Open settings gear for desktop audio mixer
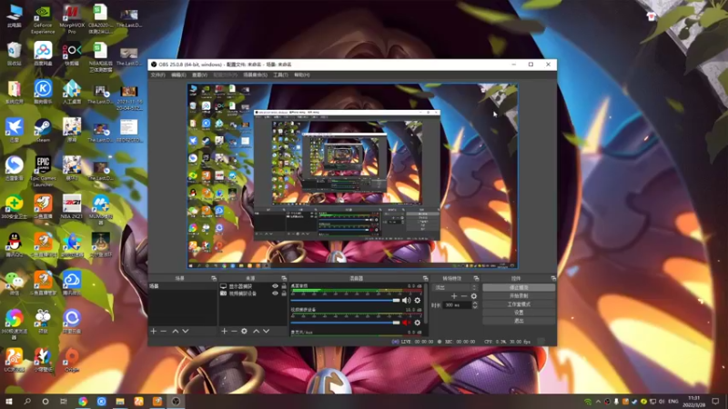This screenshot has width=728, height=409. [x=418, y=301]
